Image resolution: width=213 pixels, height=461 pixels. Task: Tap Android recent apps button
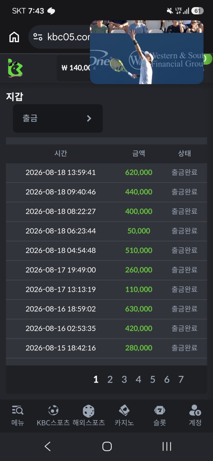pyautogui.click(x=167, y=446)
